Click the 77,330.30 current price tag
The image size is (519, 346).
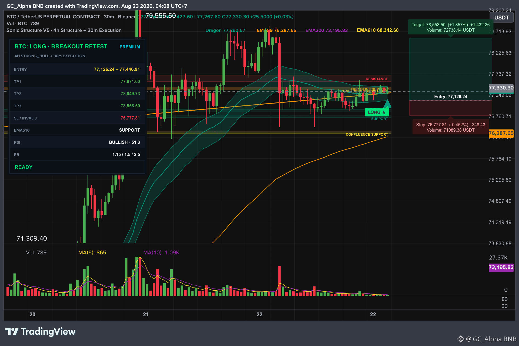[501, 88]
